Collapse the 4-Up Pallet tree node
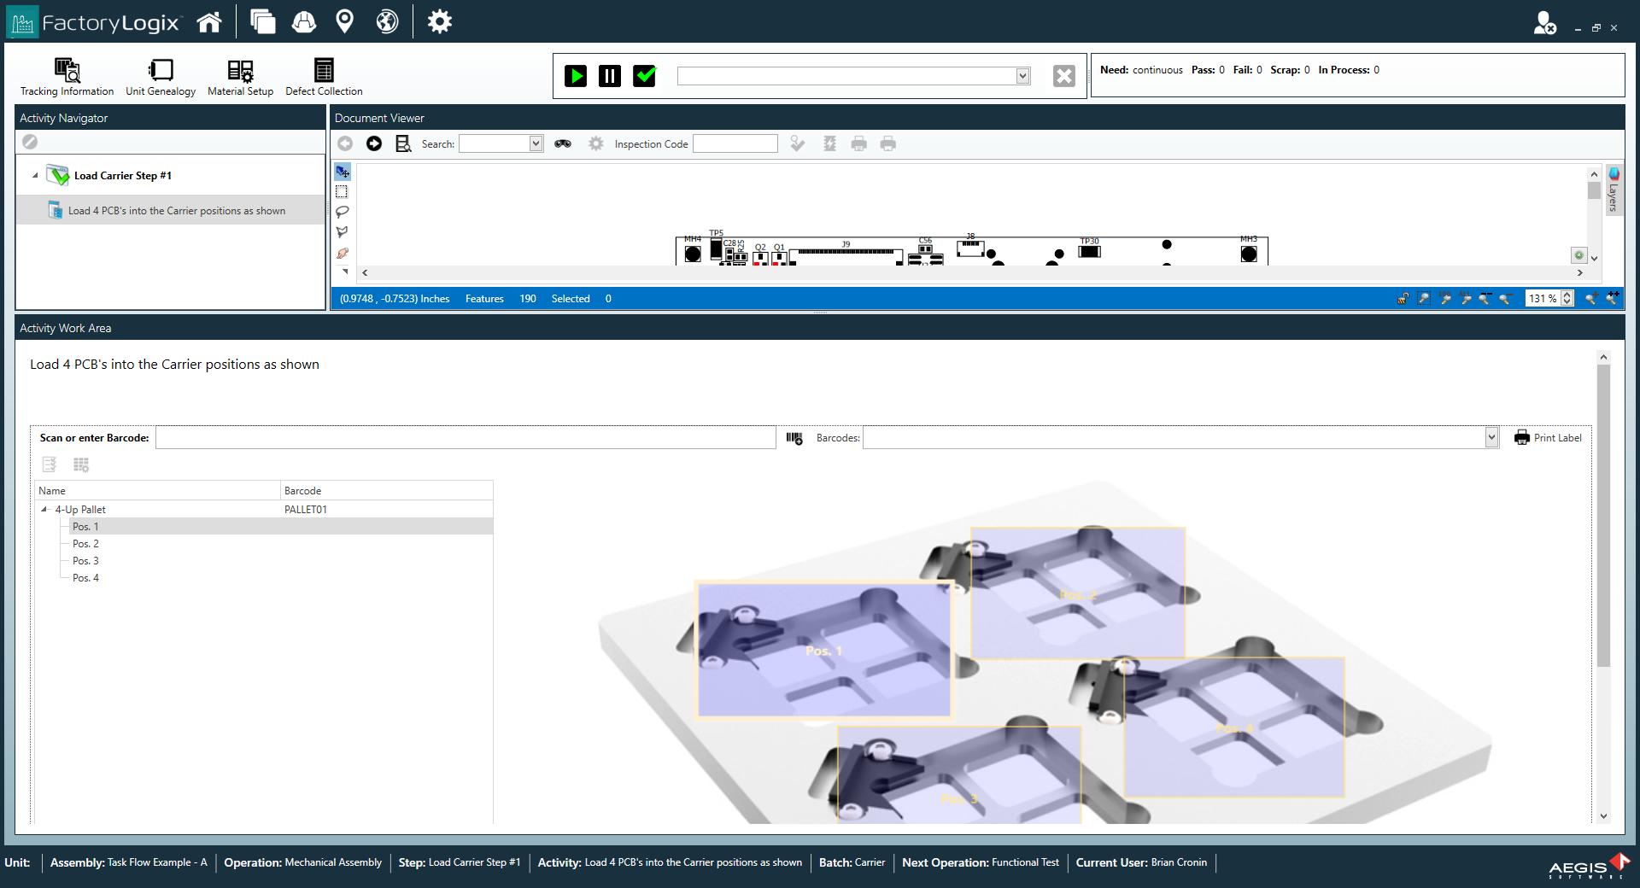The width and height of the screenshot is (1640, 888). coord(44,509)
